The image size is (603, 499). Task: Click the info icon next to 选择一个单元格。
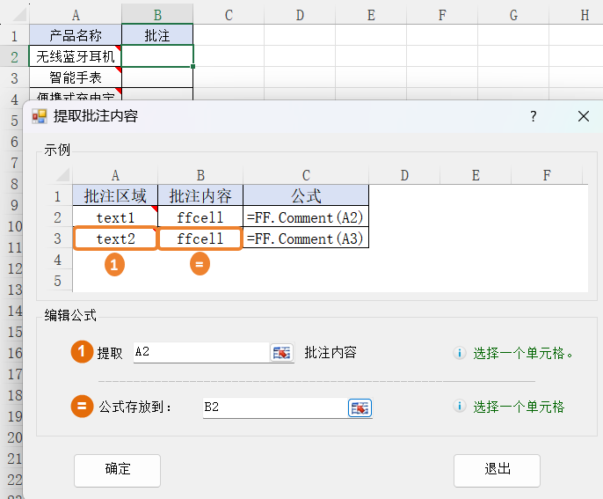click(x=459, y=353)
